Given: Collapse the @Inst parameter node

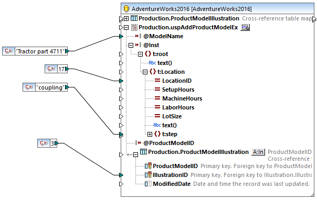Looking at the screenshot, I should click(x=131, y=45).
